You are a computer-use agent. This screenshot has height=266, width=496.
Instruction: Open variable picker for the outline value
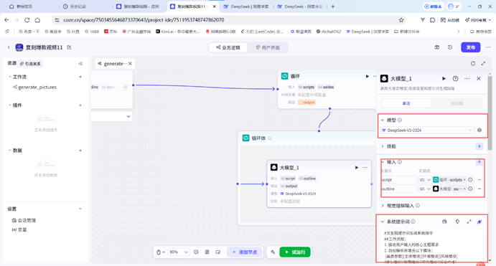click(x=470, y=189)
